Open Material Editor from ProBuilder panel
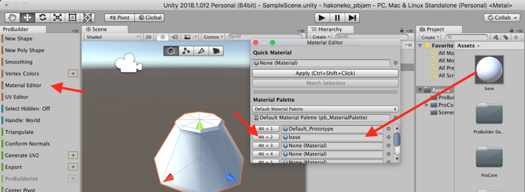Image resolution: width=525 pixels, height=192 pixels. (x=24, y=85)
